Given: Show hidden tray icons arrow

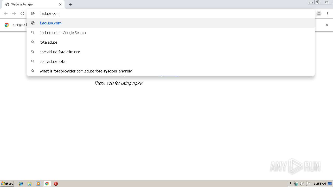Looking at the screenshot, I should (290, 184).
